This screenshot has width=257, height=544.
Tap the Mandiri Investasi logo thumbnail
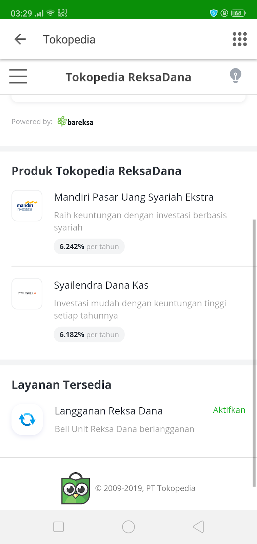click(x=27, y=206)
